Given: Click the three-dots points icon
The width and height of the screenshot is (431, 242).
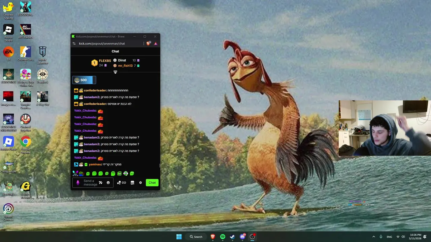Looking at the screenshot, I should click(119, 183).
